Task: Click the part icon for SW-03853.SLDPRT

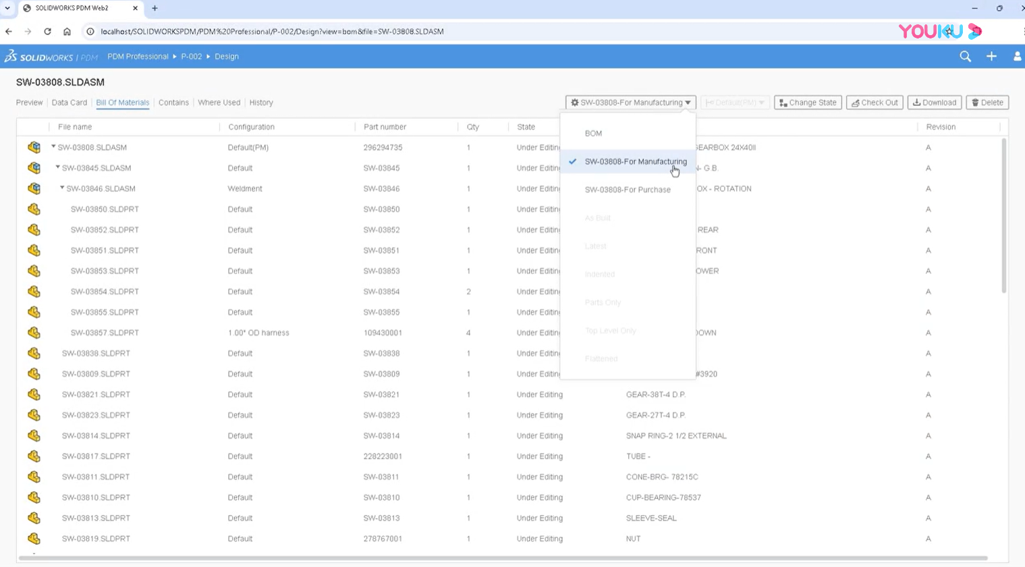Action: tap(34, 271)
